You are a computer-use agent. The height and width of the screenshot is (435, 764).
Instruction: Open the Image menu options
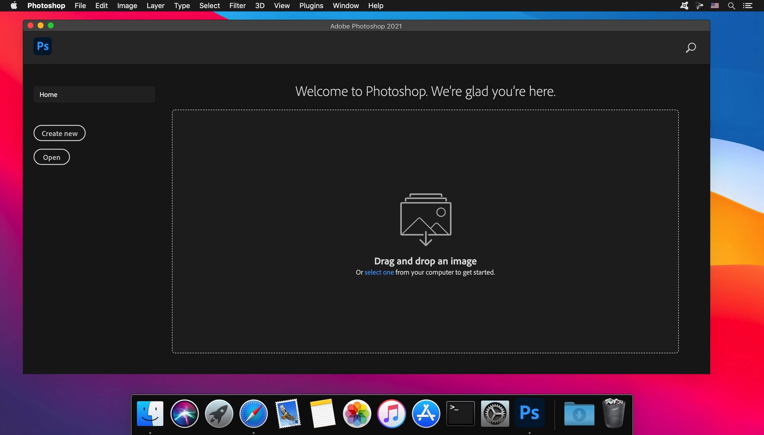click(x=127, y=5)
